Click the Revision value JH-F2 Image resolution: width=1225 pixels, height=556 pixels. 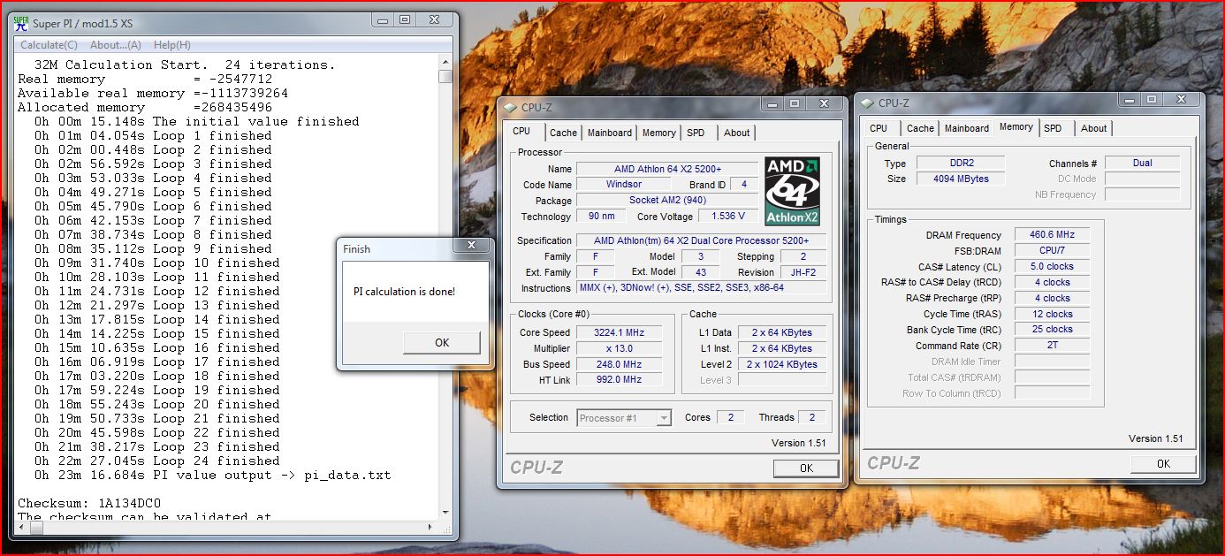[x=803, y=272]
